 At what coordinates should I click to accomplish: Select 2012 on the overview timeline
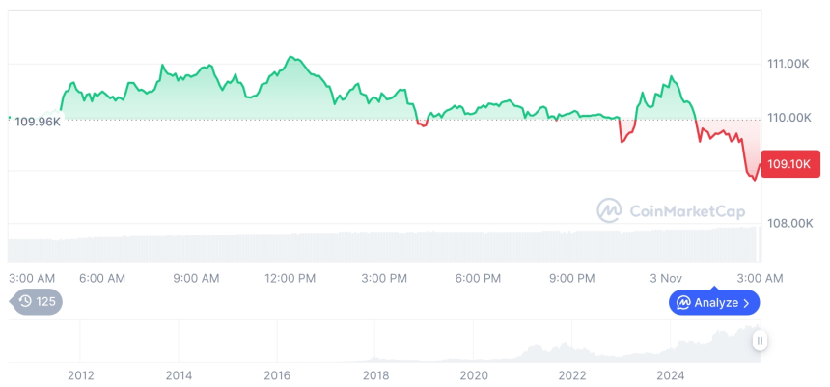(x=80, y=374)
